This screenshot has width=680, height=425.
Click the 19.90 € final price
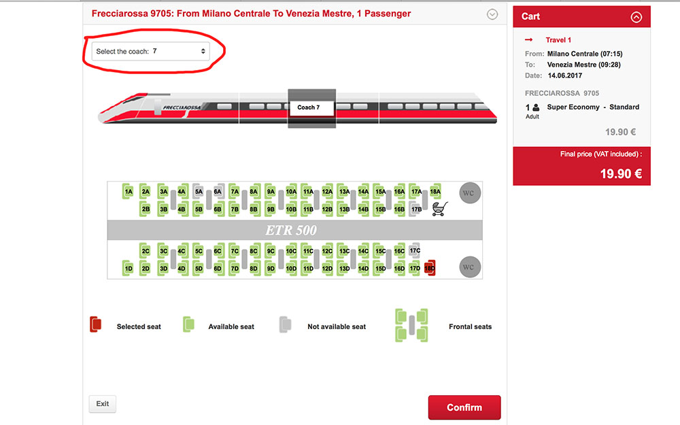(621, 174)
